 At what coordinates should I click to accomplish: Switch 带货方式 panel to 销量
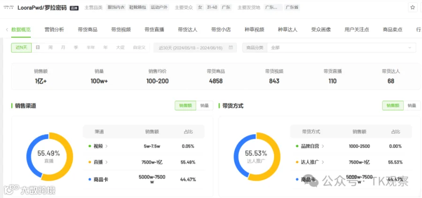click(412, 106)
